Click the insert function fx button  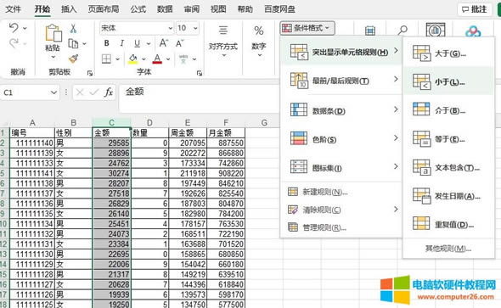[x=109, y=92]
